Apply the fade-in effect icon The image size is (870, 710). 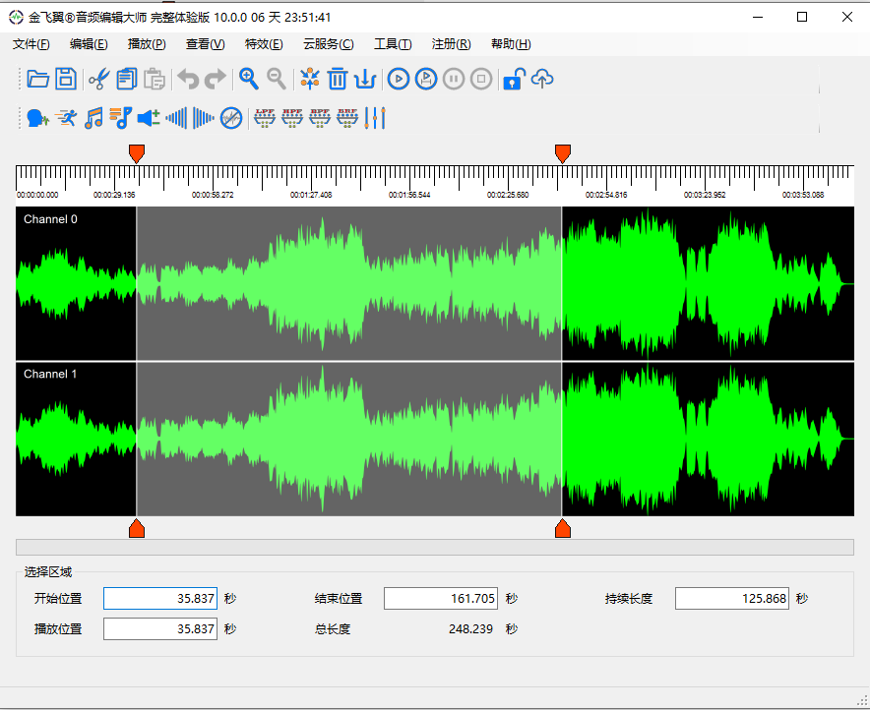(176, 119)
